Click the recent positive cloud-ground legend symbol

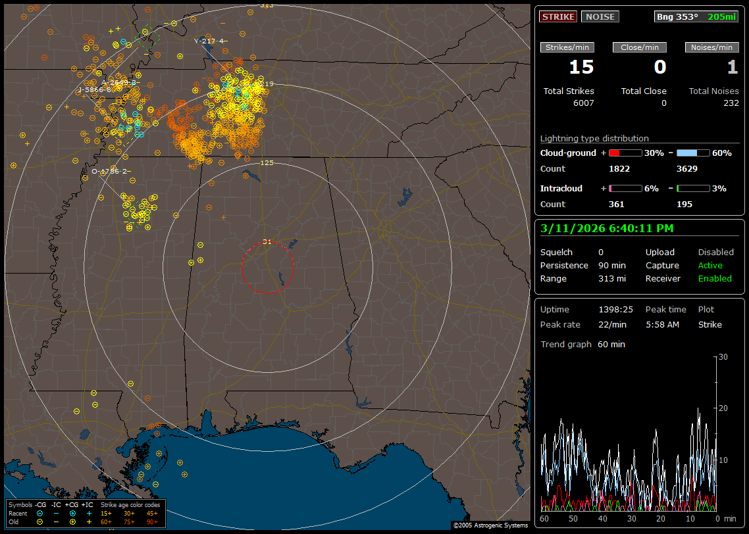point(72,513)
